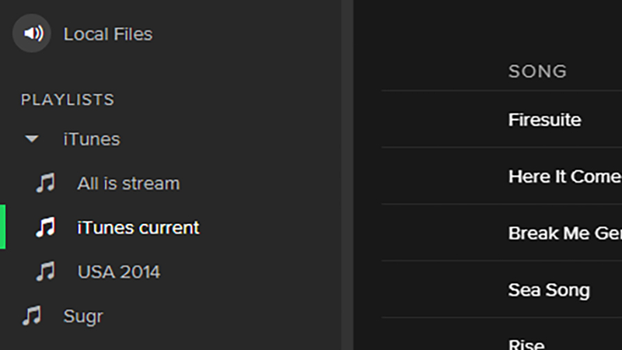Sort tracks by the SONG column header
This screenshot has height=350, width=622.
[x=537, y=72]
